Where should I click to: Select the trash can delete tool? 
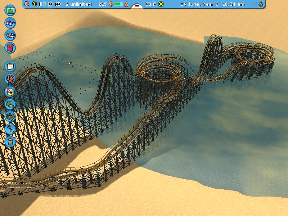pyautogui.click(x=10, y=141)
